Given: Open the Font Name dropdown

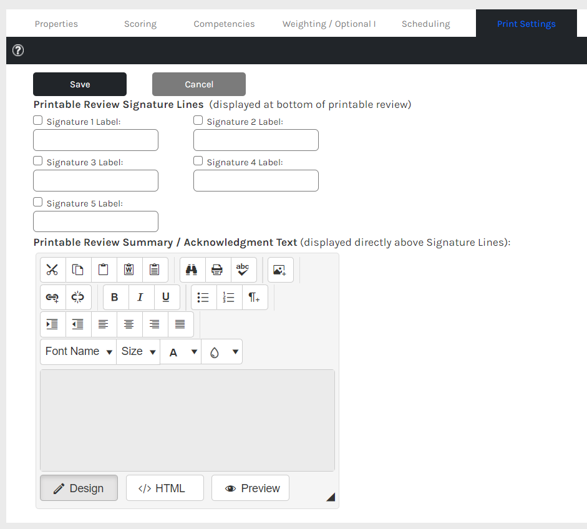Looking at the screenshot, I should [x=78, y=352].
